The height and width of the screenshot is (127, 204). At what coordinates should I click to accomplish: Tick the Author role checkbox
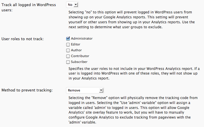(68, 50)
